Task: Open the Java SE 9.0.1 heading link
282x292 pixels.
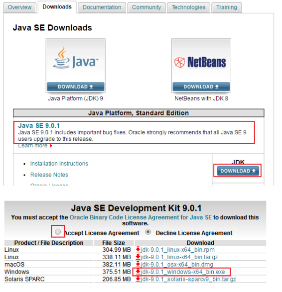Action: 39,126
